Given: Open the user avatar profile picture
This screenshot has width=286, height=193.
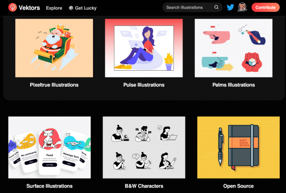Looking at the screenshot, I should [x=242, y=7].
